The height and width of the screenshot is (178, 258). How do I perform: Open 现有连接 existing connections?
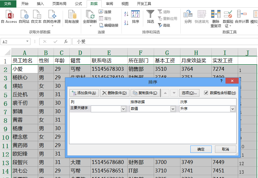pos(72,16)
